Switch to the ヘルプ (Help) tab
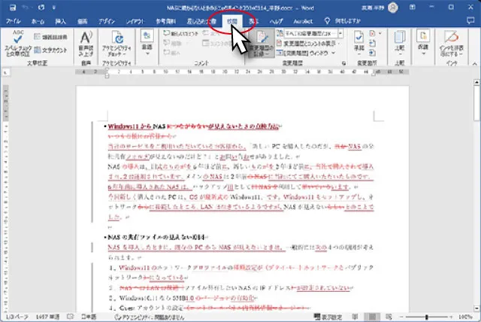 click(x=276, y=21)
